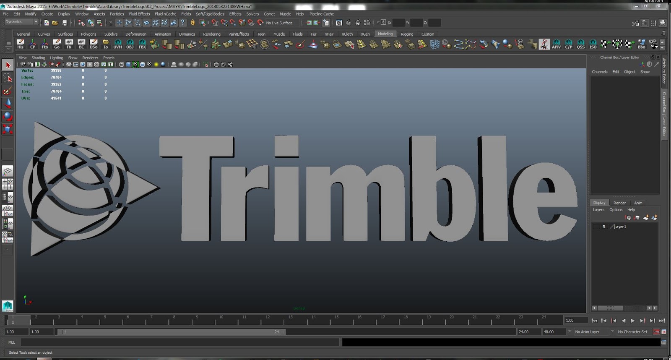Click the save scene disk icon
Viewport: 671px width, 360px height.
(x=65, y=23)
